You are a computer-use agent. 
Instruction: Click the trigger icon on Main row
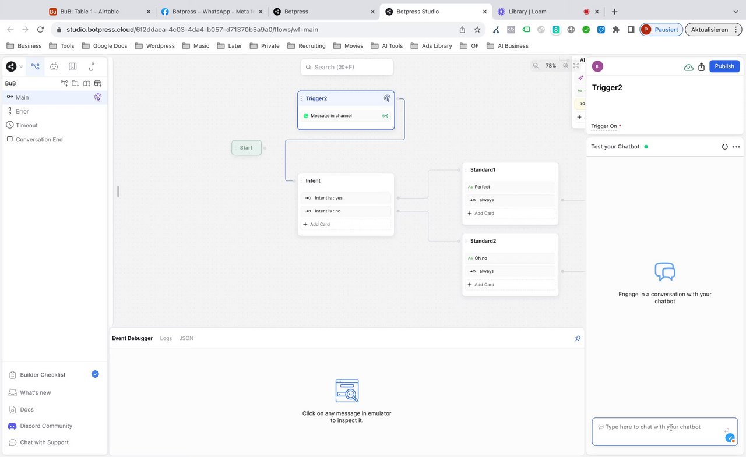[x=97, y=97]
